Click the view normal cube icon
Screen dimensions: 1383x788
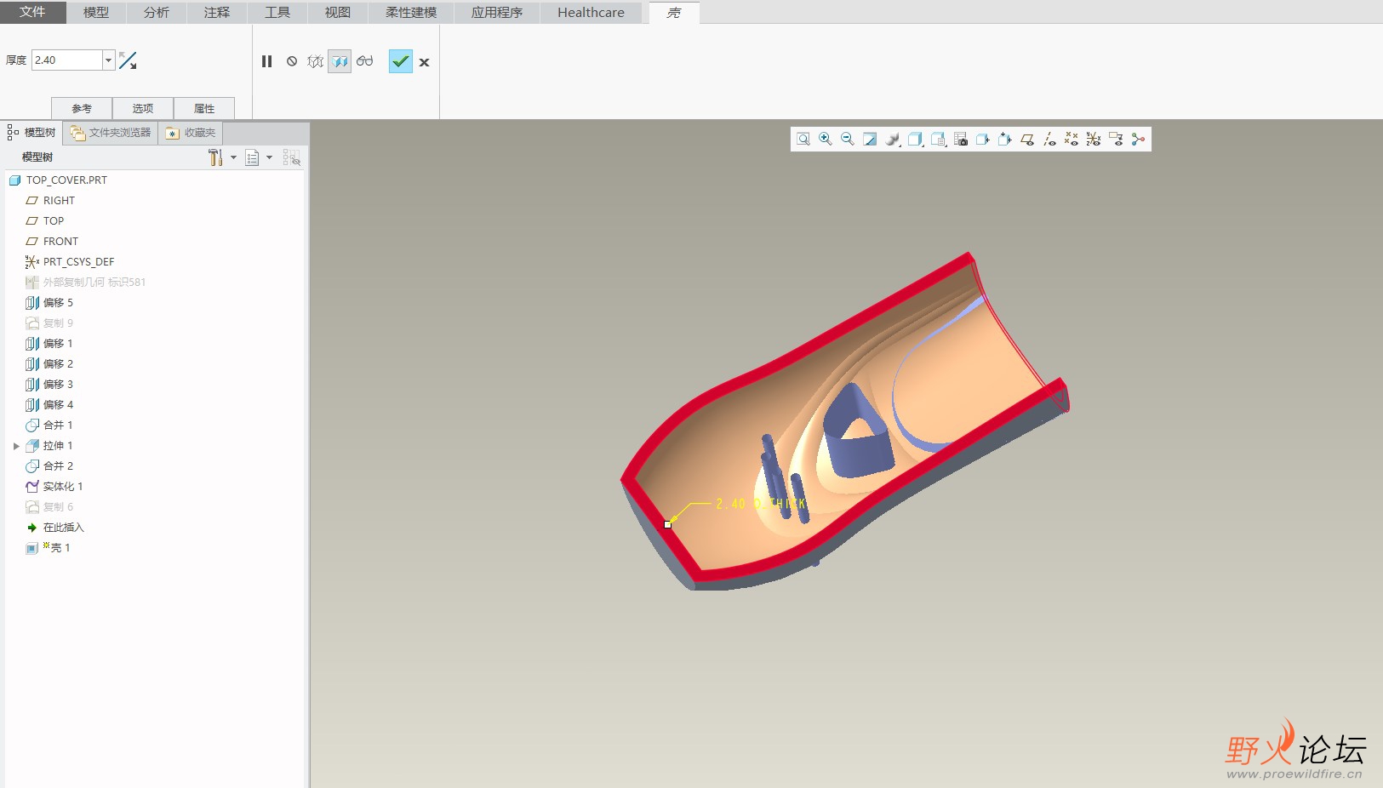tap(983, 140)
